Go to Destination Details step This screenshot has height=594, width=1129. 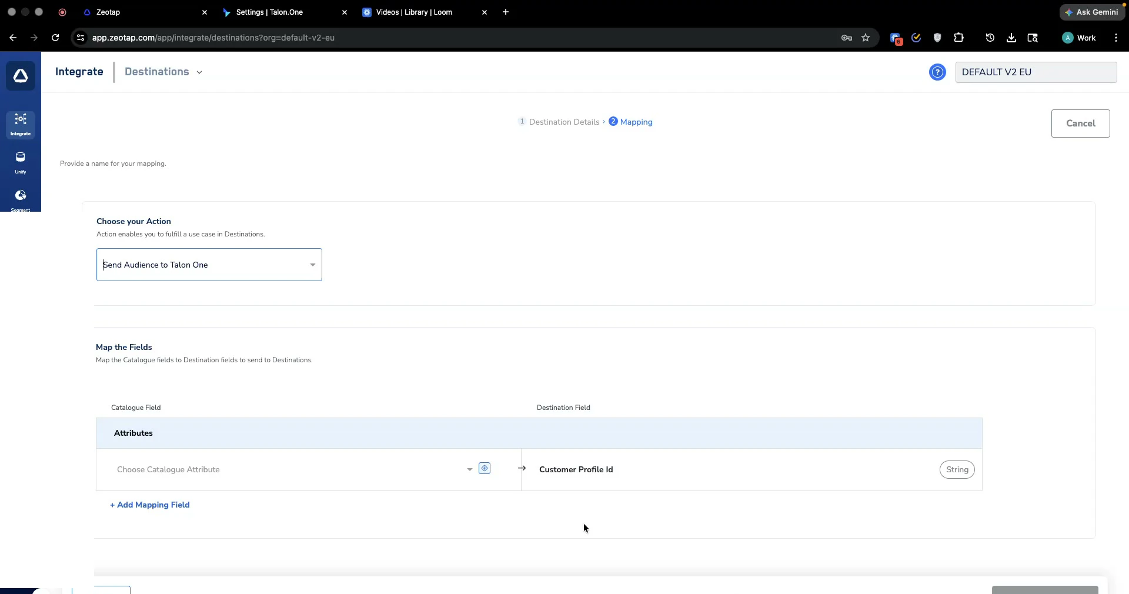tap(559, 122)
